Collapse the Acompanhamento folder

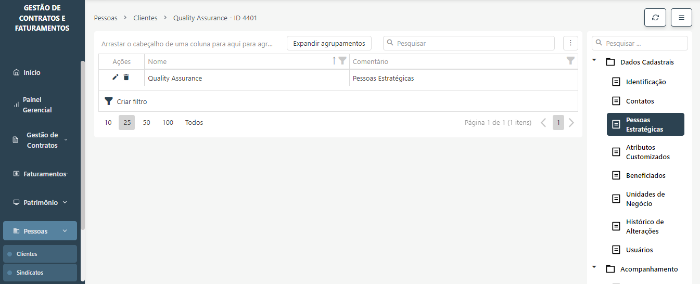pyautogui.click(x=594, y=268)
